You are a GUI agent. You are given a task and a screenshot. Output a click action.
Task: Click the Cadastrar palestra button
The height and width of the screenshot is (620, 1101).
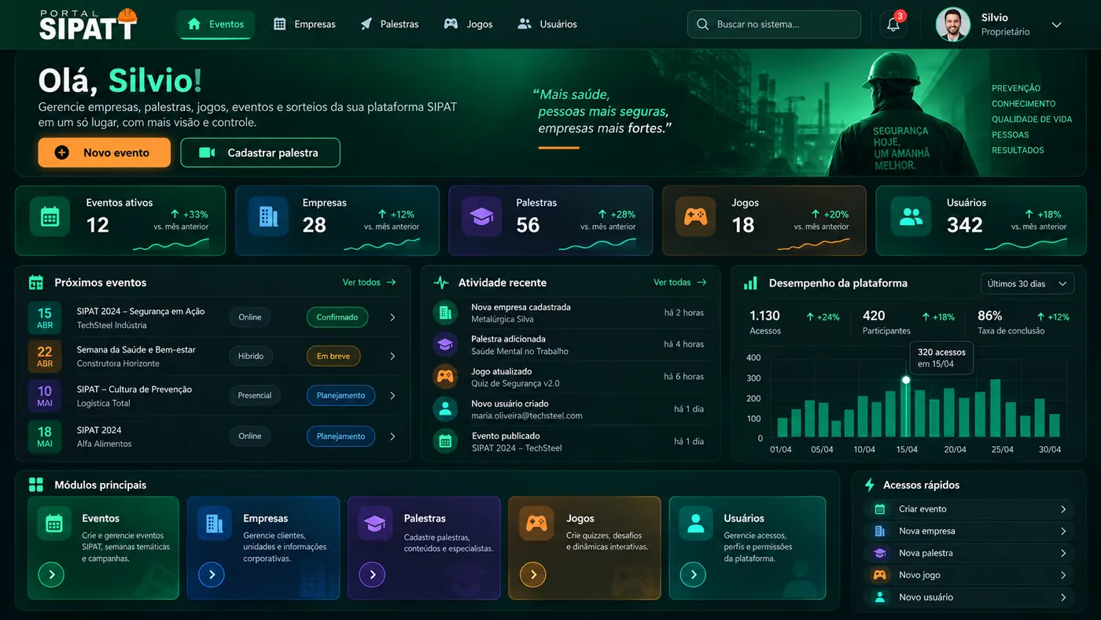260,153
